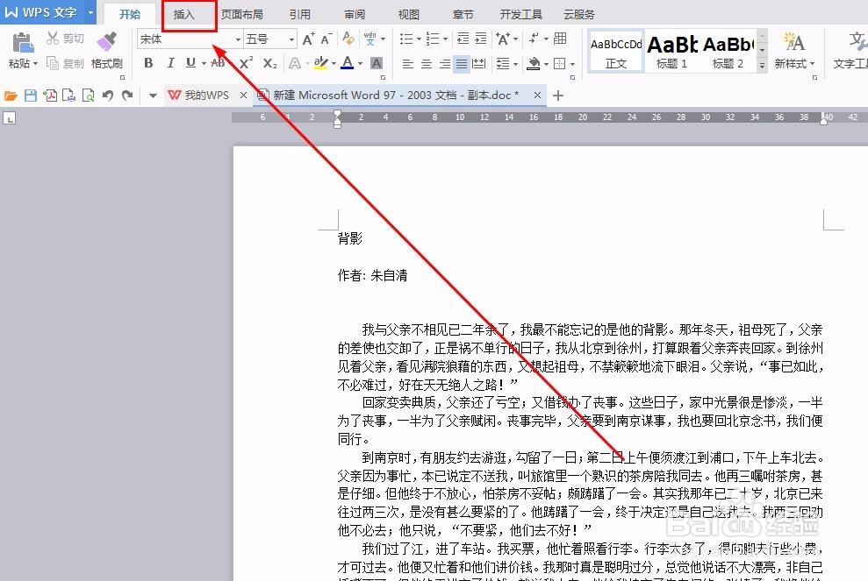868x581 pixels.
Task: Export to PDF icon in quick toolbar
Action: (x=50, y=96)
